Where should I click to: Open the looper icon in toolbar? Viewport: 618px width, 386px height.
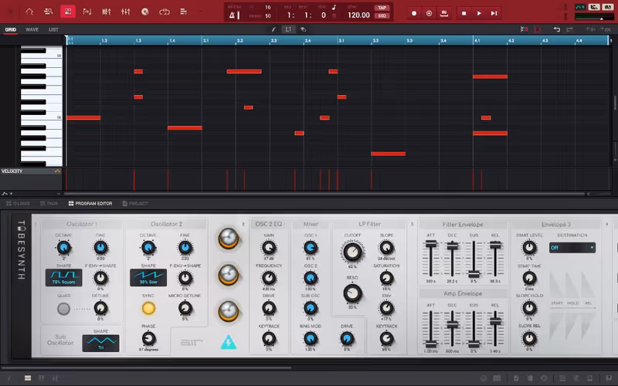coord(165,12)
